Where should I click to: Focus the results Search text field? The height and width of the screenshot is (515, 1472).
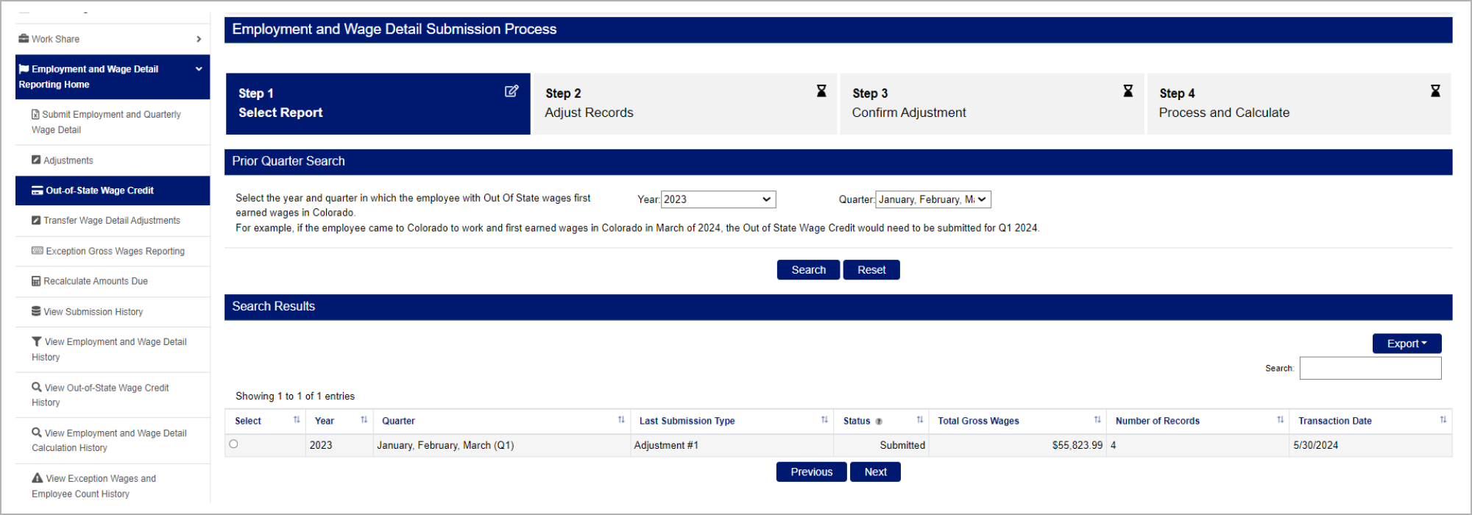coord(1370,368)
